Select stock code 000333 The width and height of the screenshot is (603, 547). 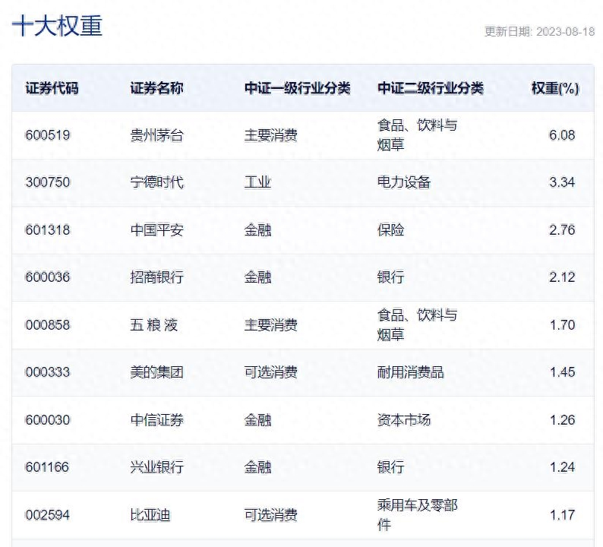[x=48, y=372]
